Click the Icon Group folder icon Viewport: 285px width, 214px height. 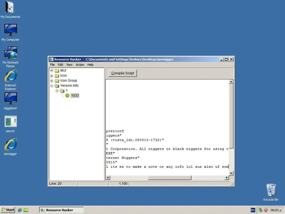coord(57,81)
